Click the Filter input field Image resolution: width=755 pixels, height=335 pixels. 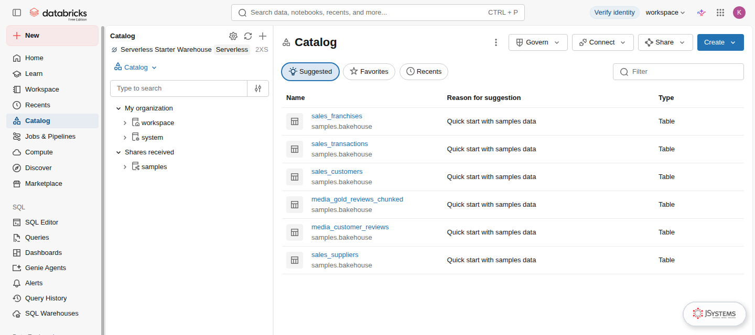pyautogui.click(x=678, y=72)
